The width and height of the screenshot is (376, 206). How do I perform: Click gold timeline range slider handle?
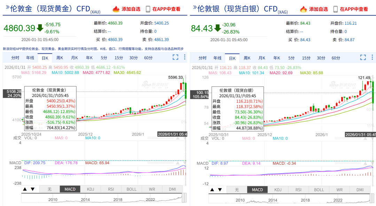pyautogui.click(x=184, y=198)
